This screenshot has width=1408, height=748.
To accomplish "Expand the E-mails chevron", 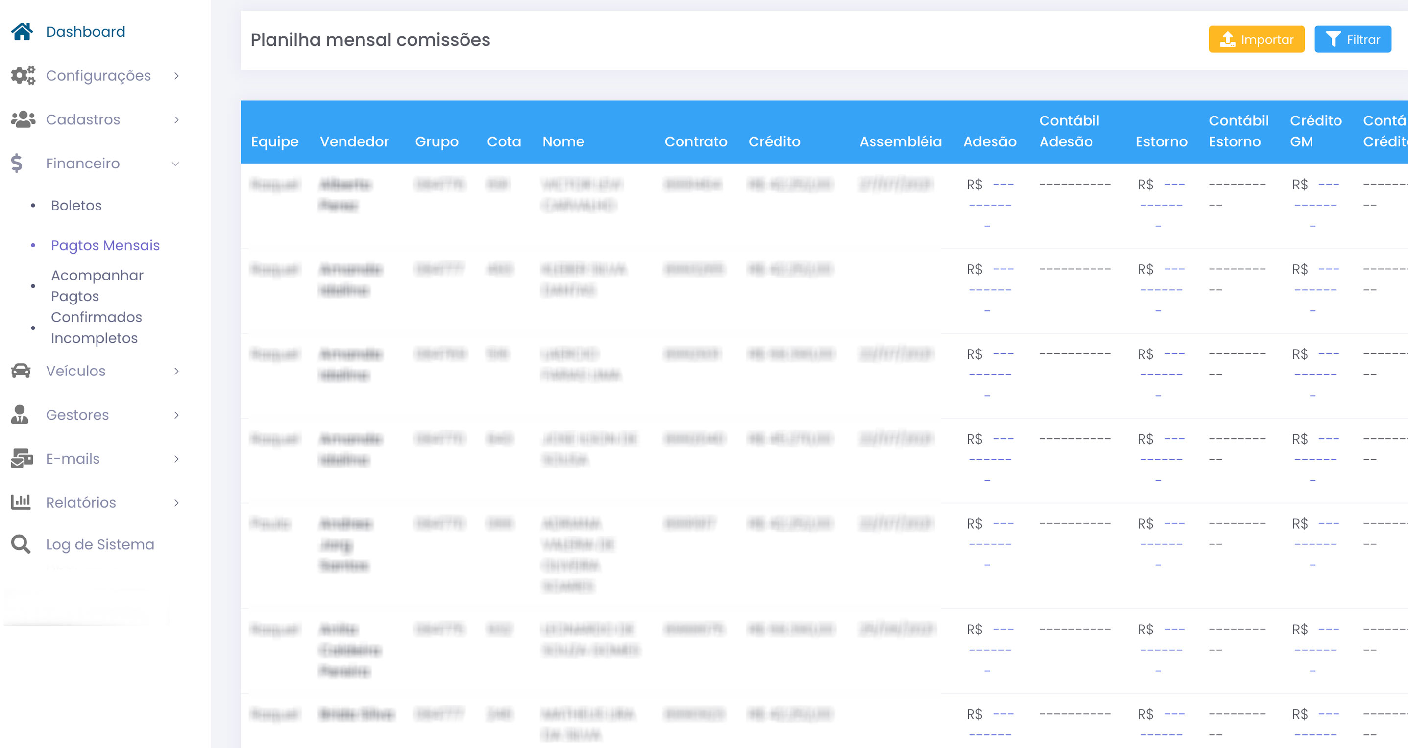I will click(x=176, y=459).
